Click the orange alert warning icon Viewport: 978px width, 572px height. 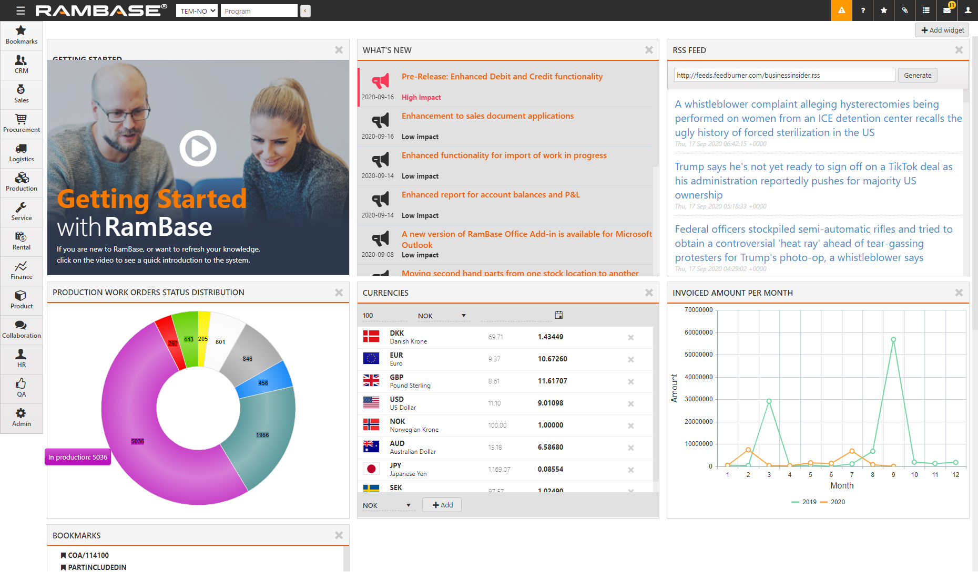point(841,11)
